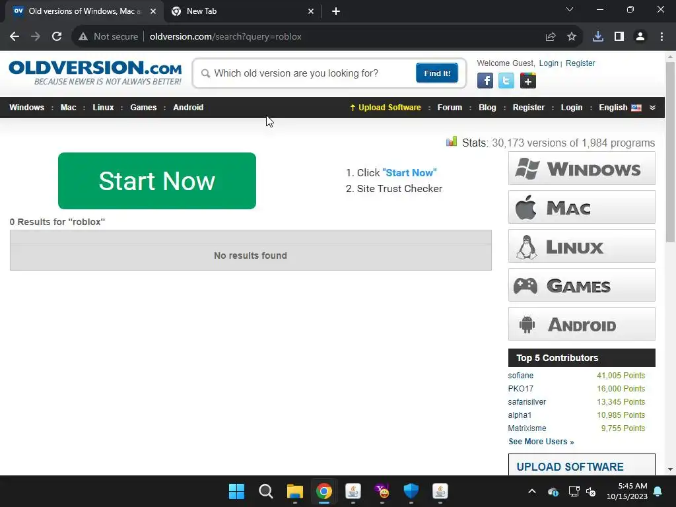Image resolution: width=676 pixels, height=507 pixels.
Task: Open the Windows menu item
Action: 26,108
